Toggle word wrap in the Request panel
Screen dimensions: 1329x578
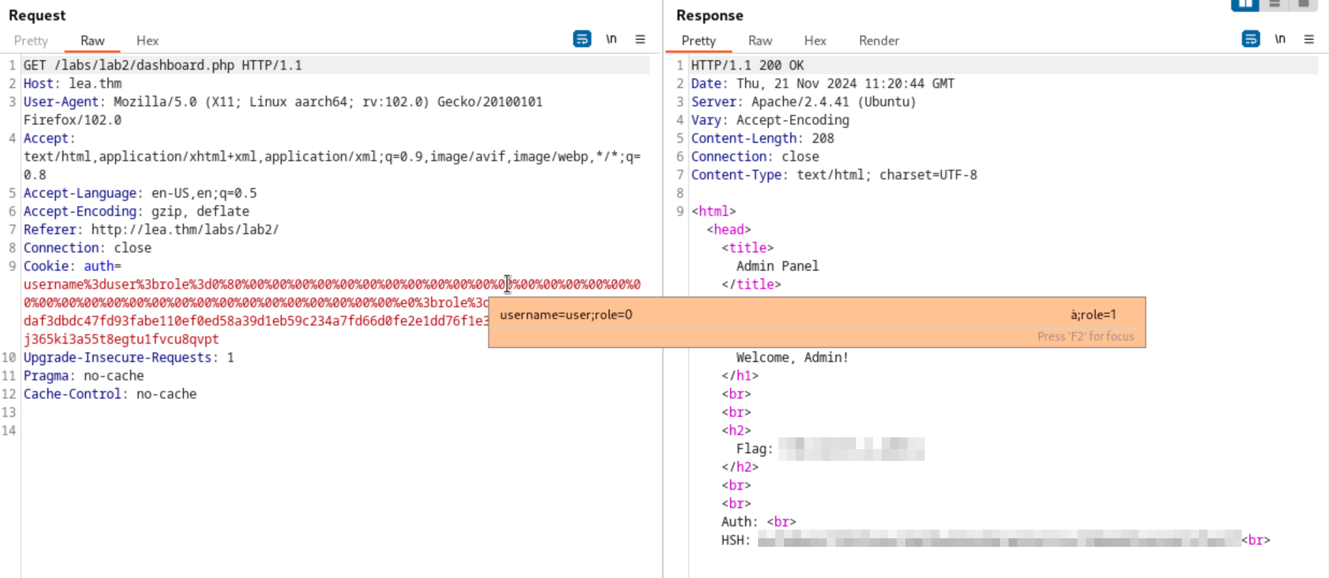[x=582, y=39]
